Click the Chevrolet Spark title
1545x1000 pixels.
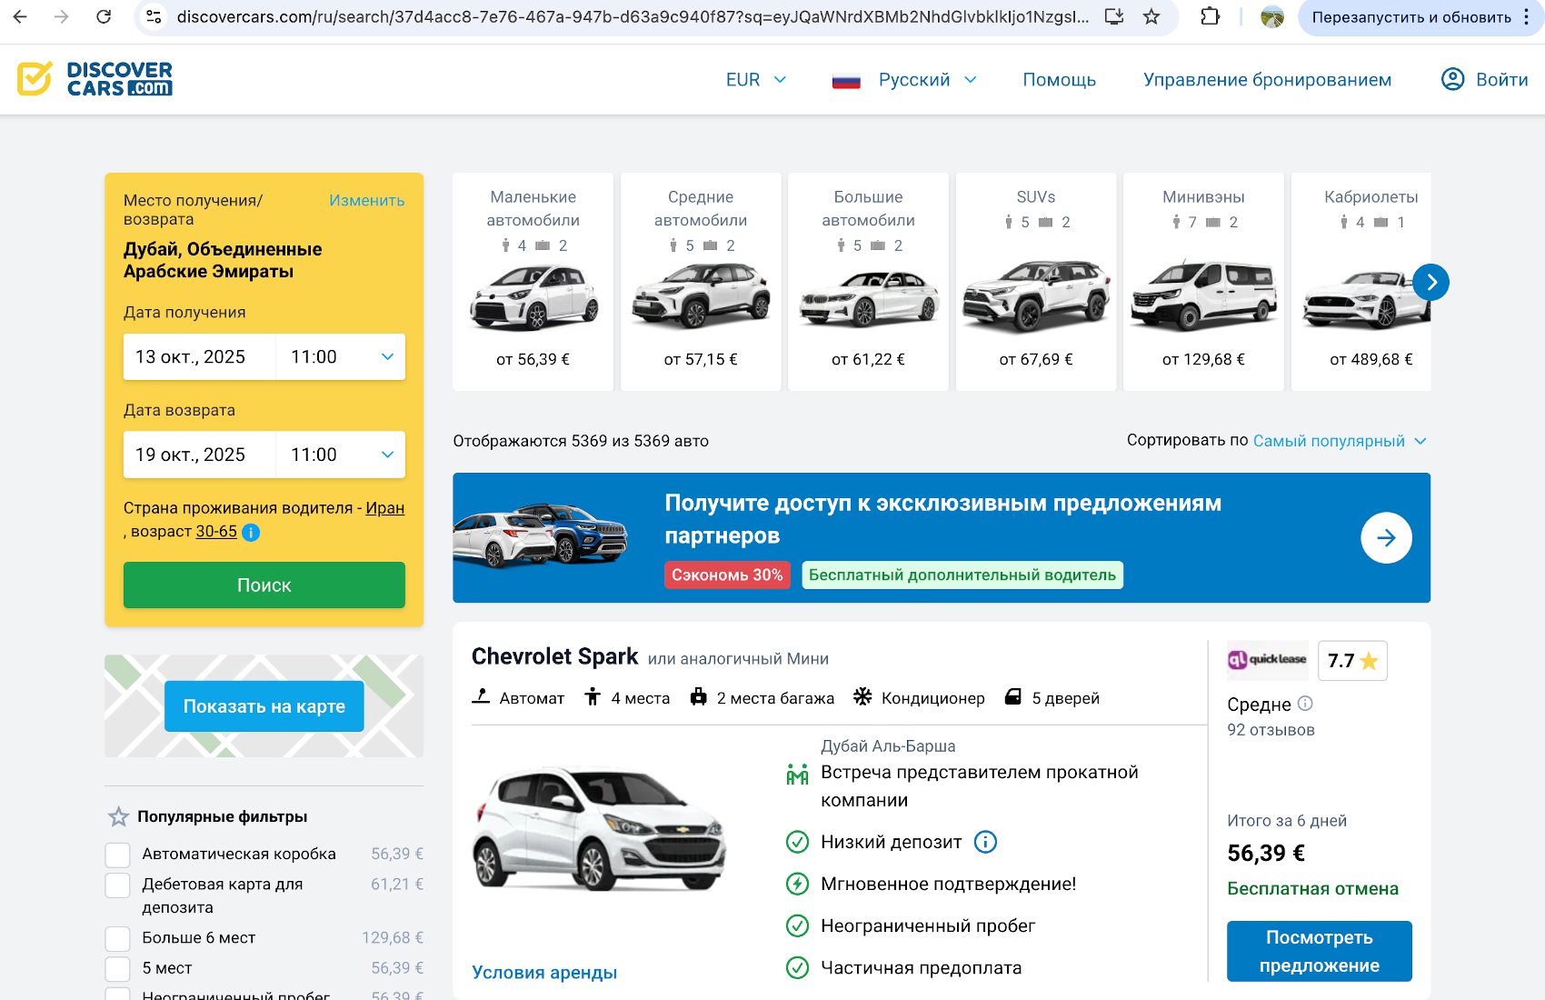click(554, 656)
